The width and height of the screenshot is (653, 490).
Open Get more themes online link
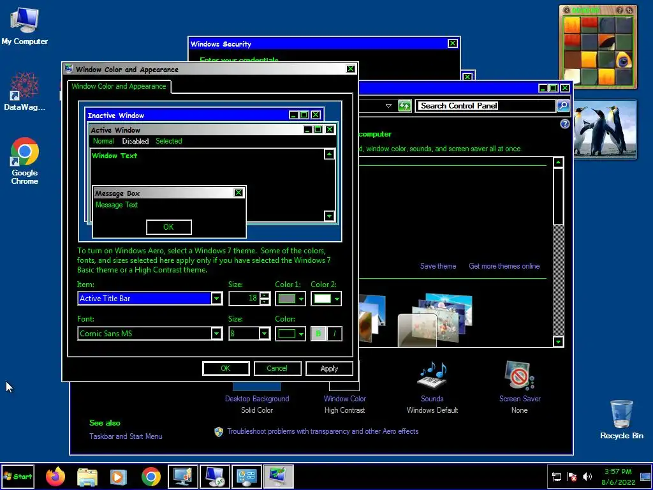pyautogui.click(x=504, y=266)
